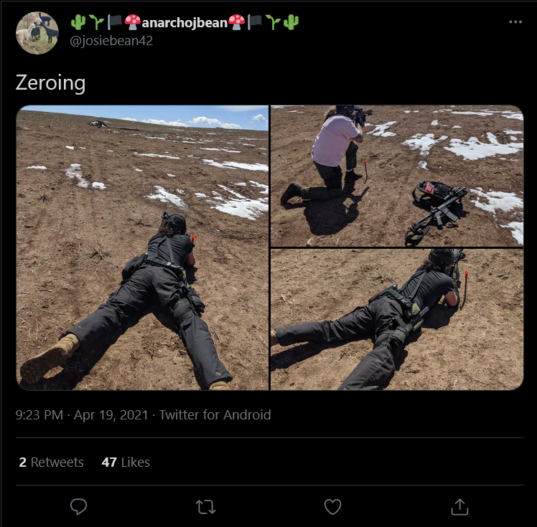Viewport: 537px width, 527px height.
Task: Open the three-dot more options menu
Action: pos(515,22)
